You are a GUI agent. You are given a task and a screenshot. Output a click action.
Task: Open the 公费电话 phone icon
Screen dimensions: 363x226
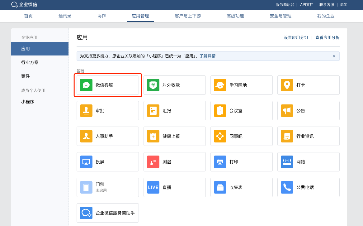coord(287,187)
